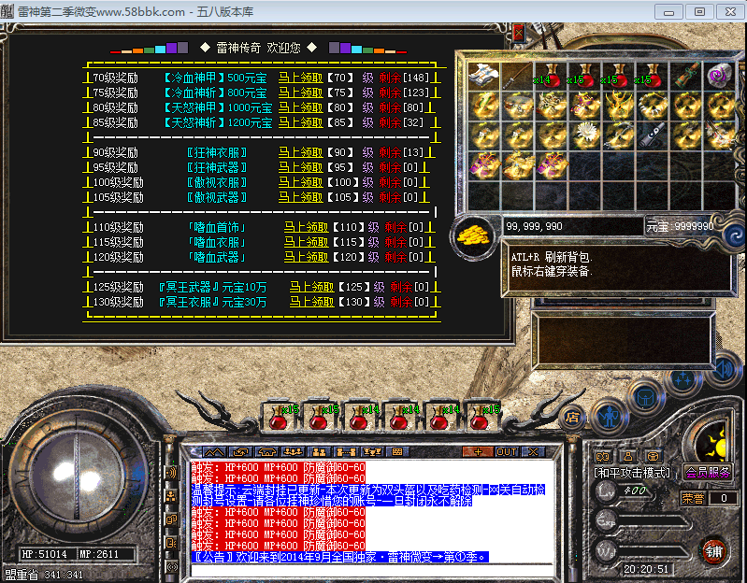Claim the 130级奖励 via 马上领取
747x583 pixels.
pyautogui.click(x=312, y=302)
